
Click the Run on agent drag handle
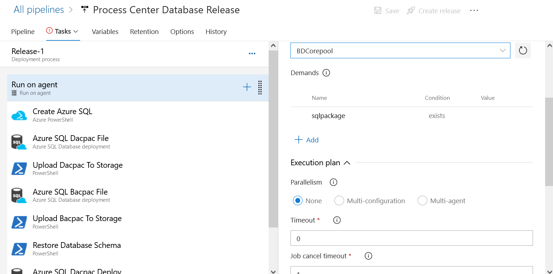[260, 88]
